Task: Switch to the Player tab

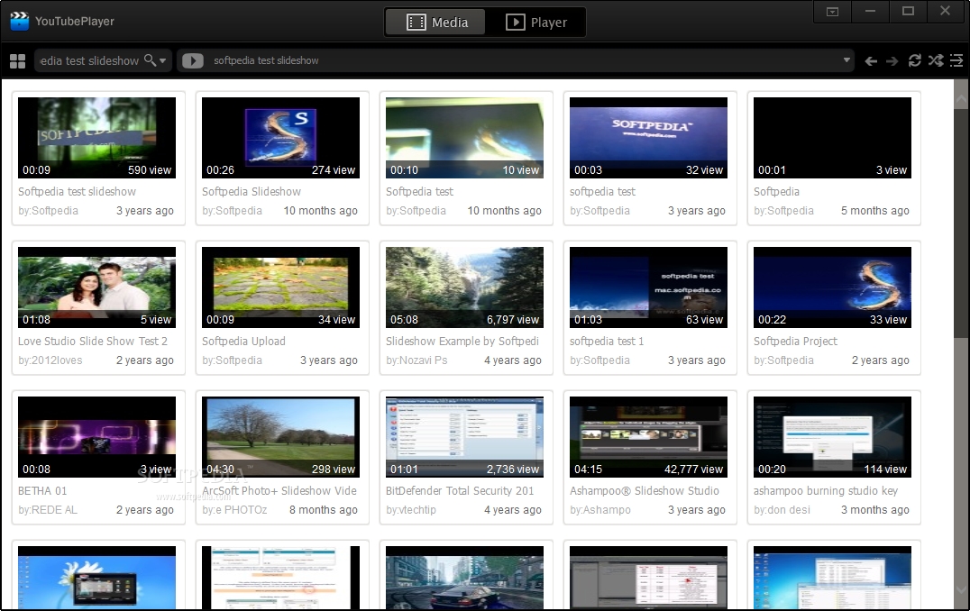Action: [535, 23]
